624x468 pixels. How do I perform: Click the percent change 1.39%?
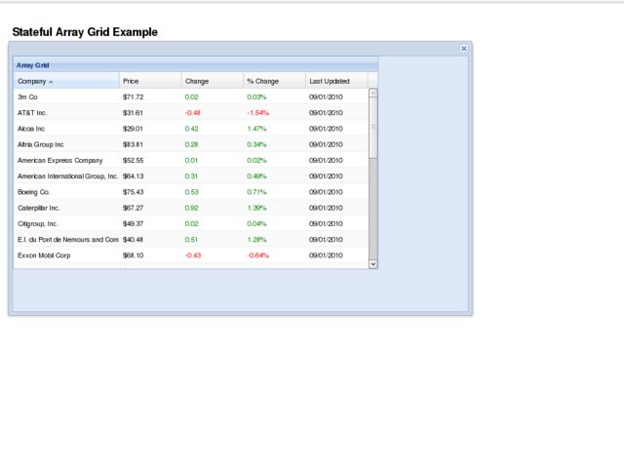(256, 208)
